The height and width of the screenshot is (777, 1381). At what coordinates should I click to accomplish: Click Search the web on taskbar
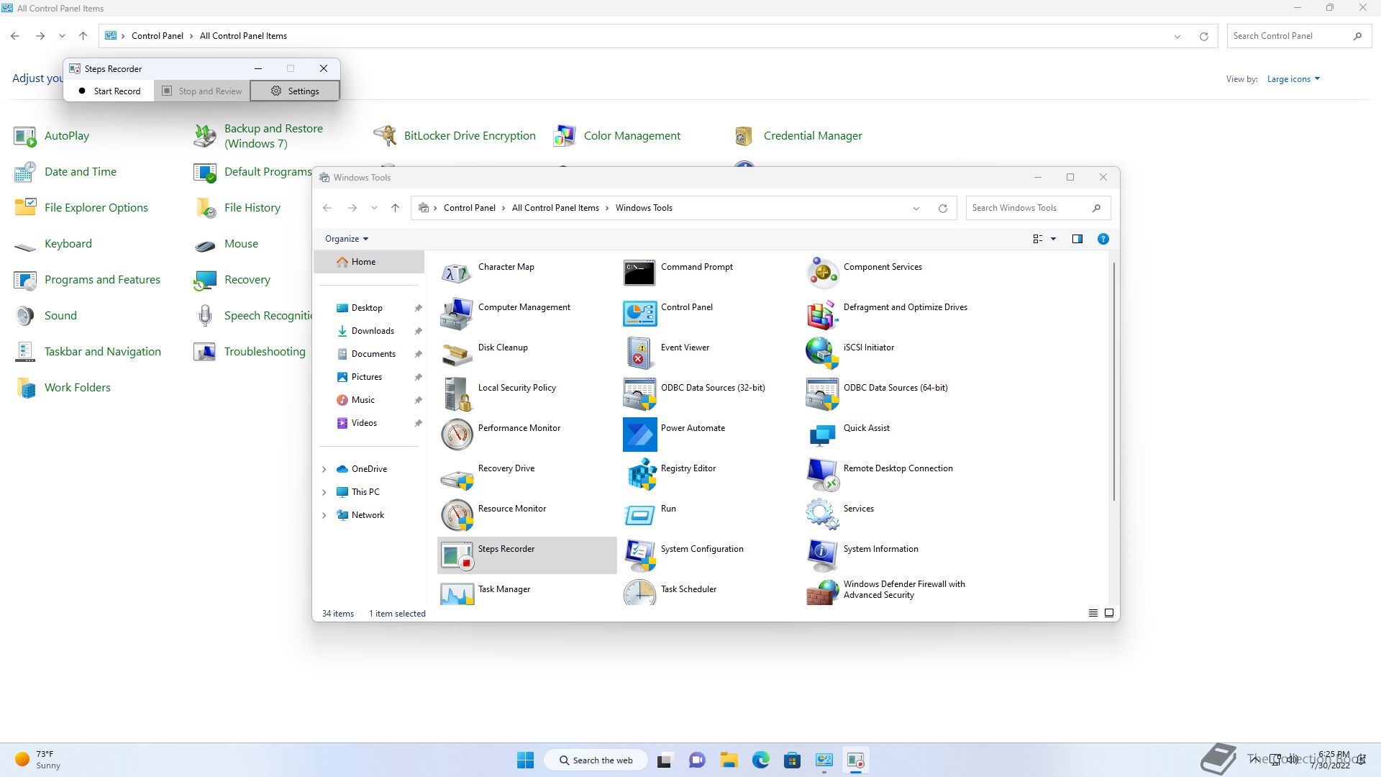click(x=596, y=760)
